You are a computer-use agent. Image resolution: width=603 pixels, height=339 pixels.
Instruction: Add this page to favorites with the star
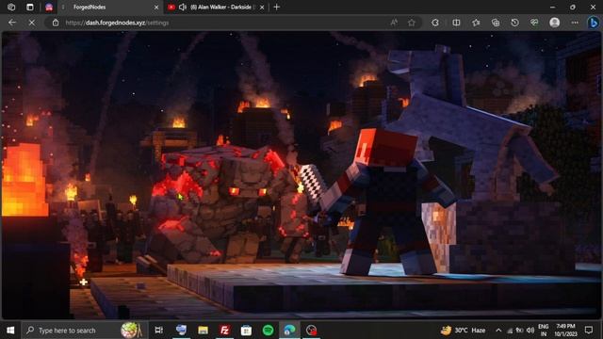pyautogui.click(x=412, y=23)
